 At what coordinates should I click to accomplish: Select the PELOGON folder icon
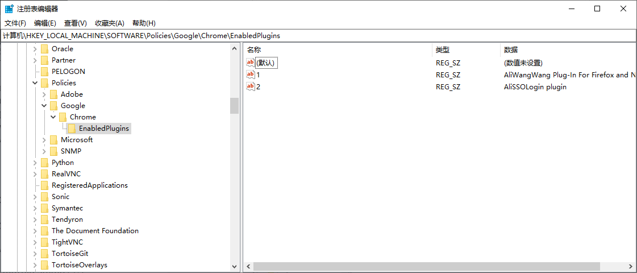pyautogui.click(x=45, y=72)
